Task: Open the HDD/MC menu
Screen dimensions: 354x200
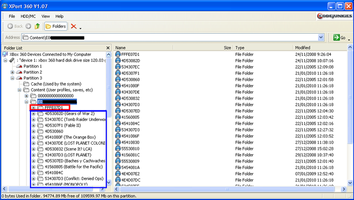Action: pyautogui.click(x=28, y=16)
